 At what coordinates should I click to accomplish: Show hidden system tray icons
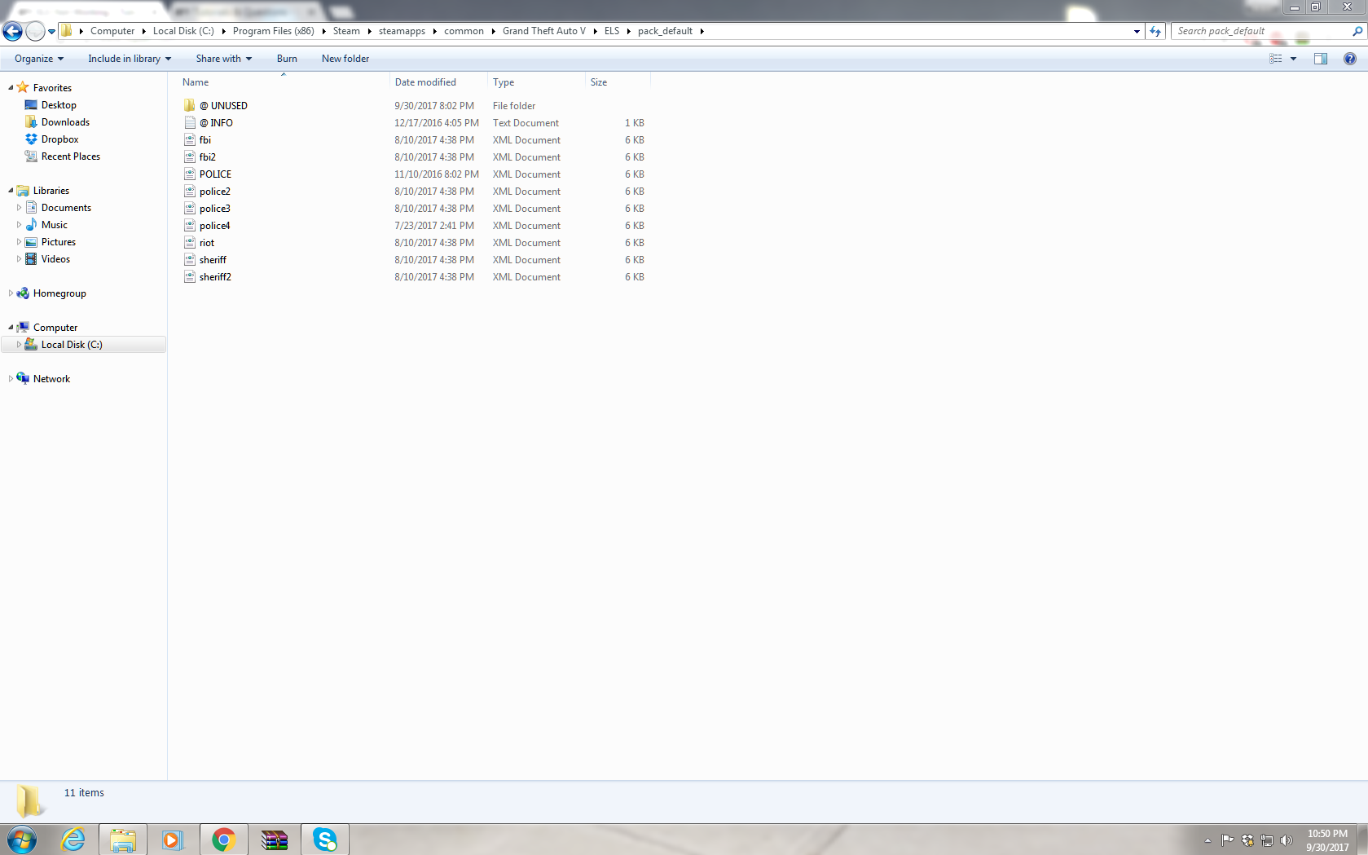[1207, 840]
